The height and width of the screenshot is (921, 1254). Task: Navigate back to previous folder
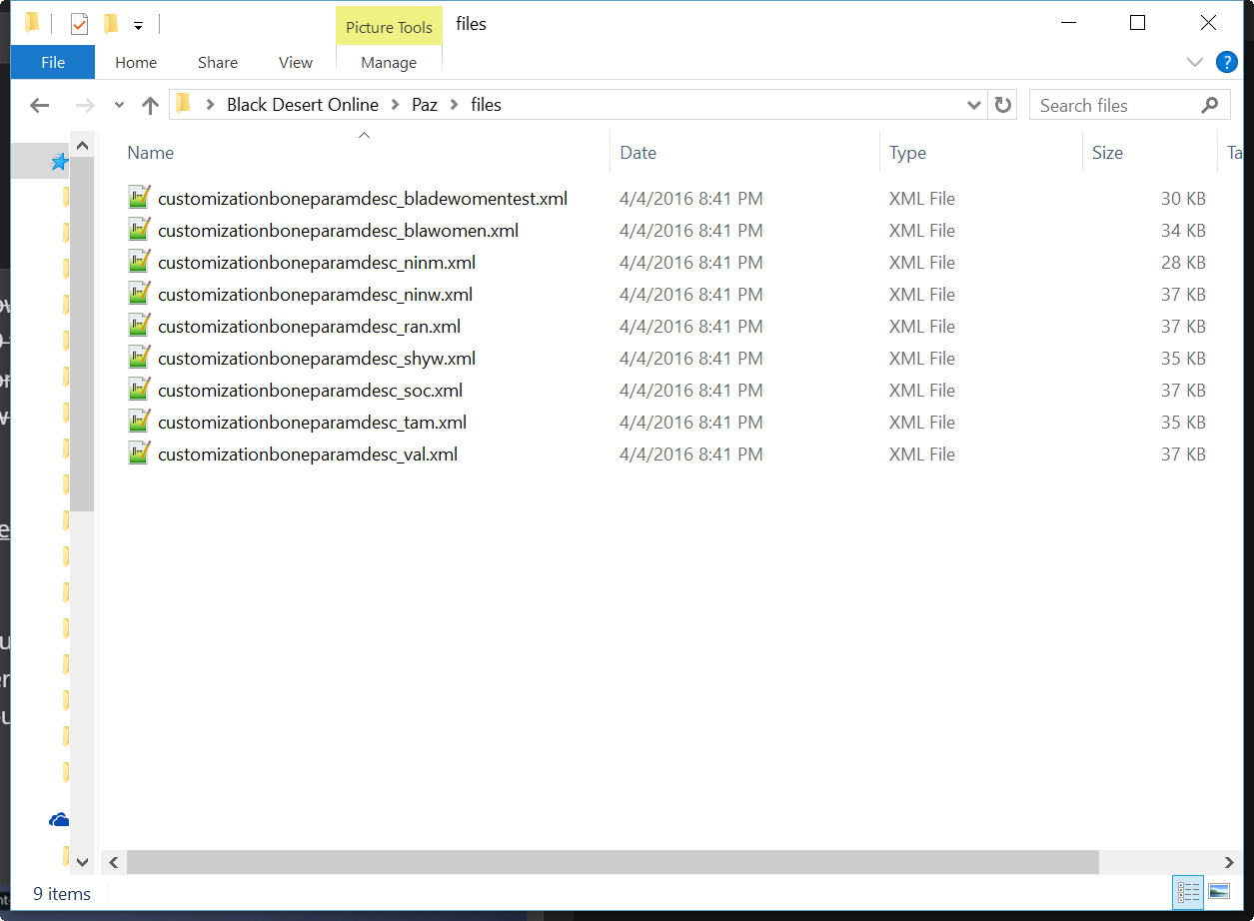coord(40,105)
